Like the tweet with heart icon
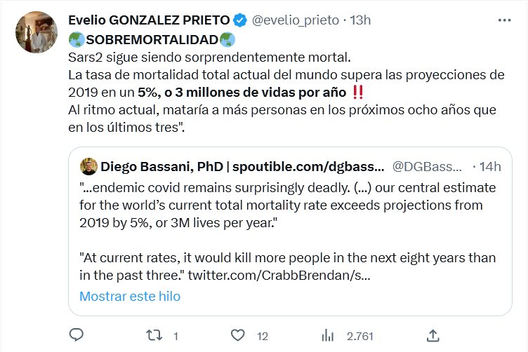Image resolution: width=528 pixels, height=352 pixels. (238, 335)
